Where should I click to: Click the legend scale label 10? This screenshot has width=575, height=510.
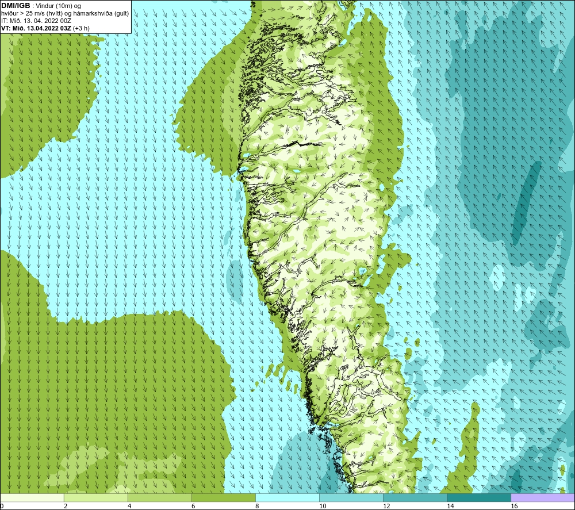pos(323,506)
